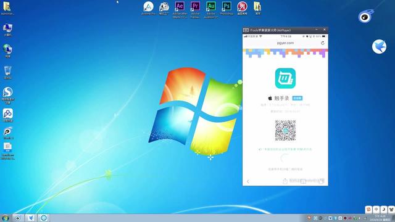The image size is (395, 222).
Task: Reload the pgyer.com page in AirPlayer
Action: coord(322,43)
